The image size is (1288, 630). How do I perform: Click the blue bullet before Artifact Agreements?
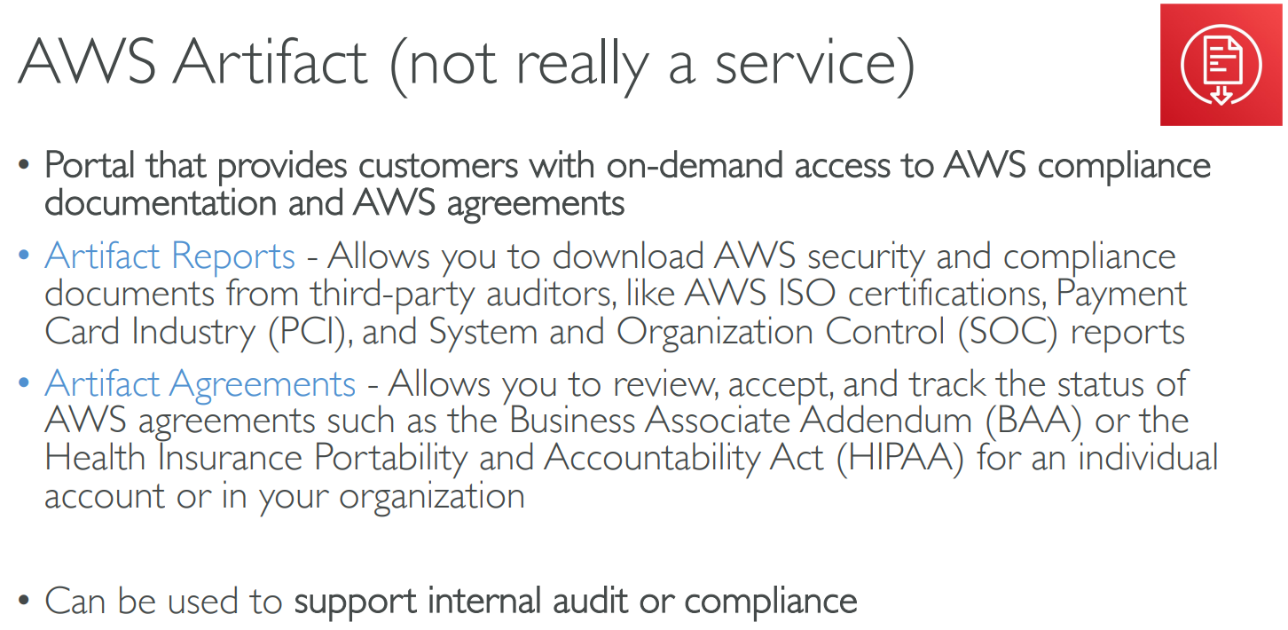point(25,384)
